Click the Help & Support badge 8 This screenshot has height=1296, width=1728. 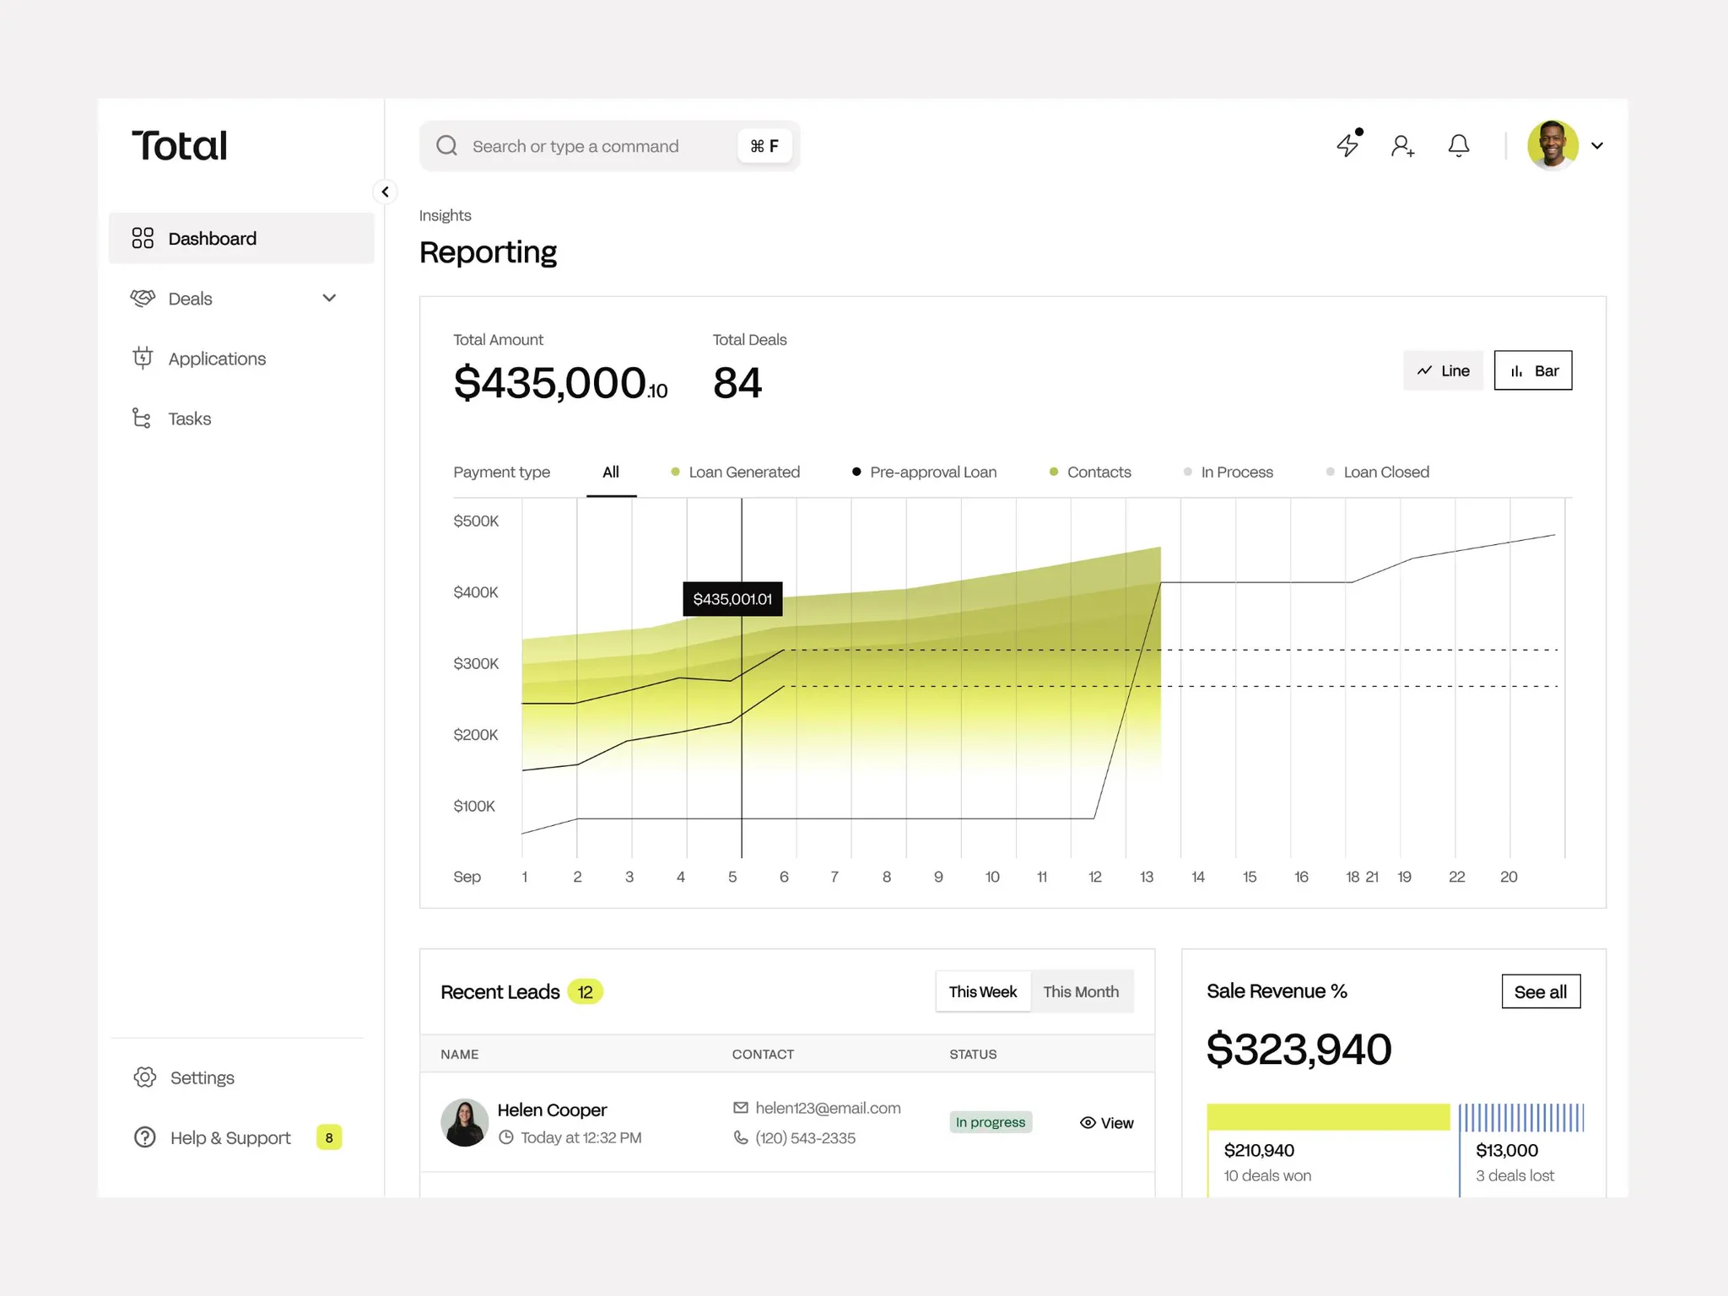point(329,1137)
